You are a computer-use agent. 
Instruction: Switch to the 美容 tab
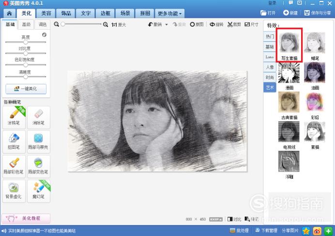[46, 14]
